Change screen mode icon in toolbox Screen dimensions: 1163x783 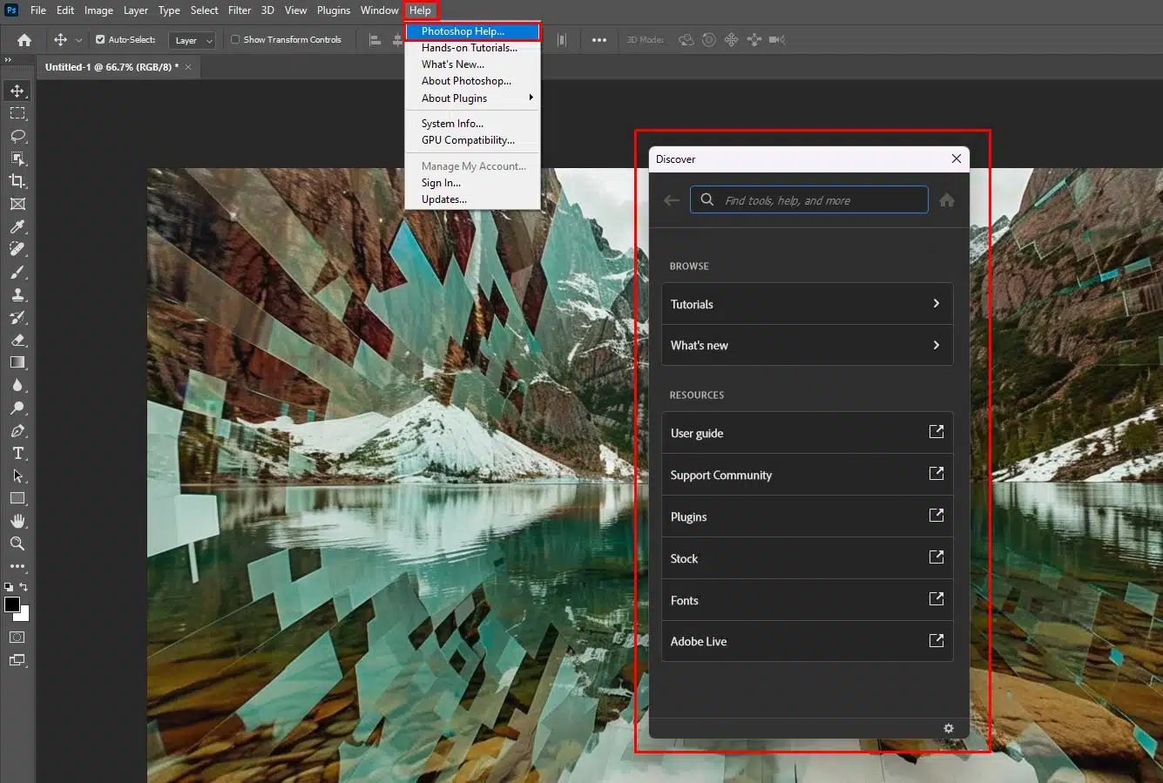(x=17, y=660)
